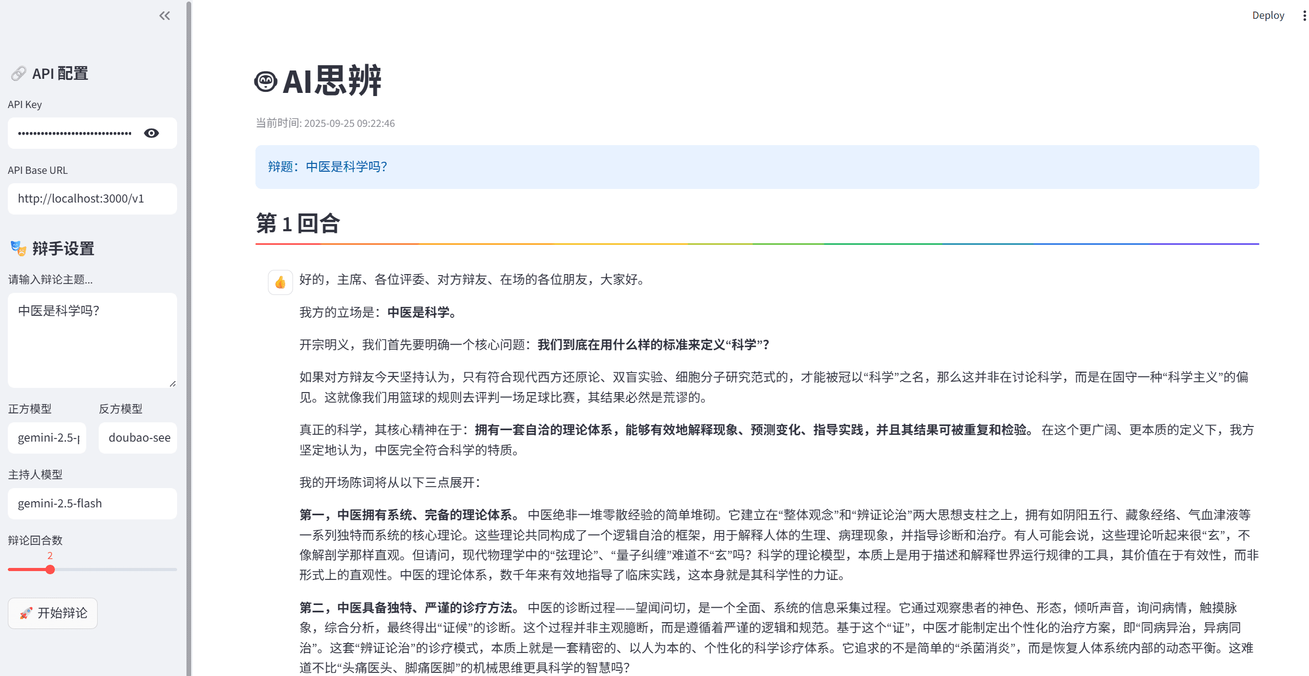Click the rocket icon on 开始辩论

tap(26, 613)
